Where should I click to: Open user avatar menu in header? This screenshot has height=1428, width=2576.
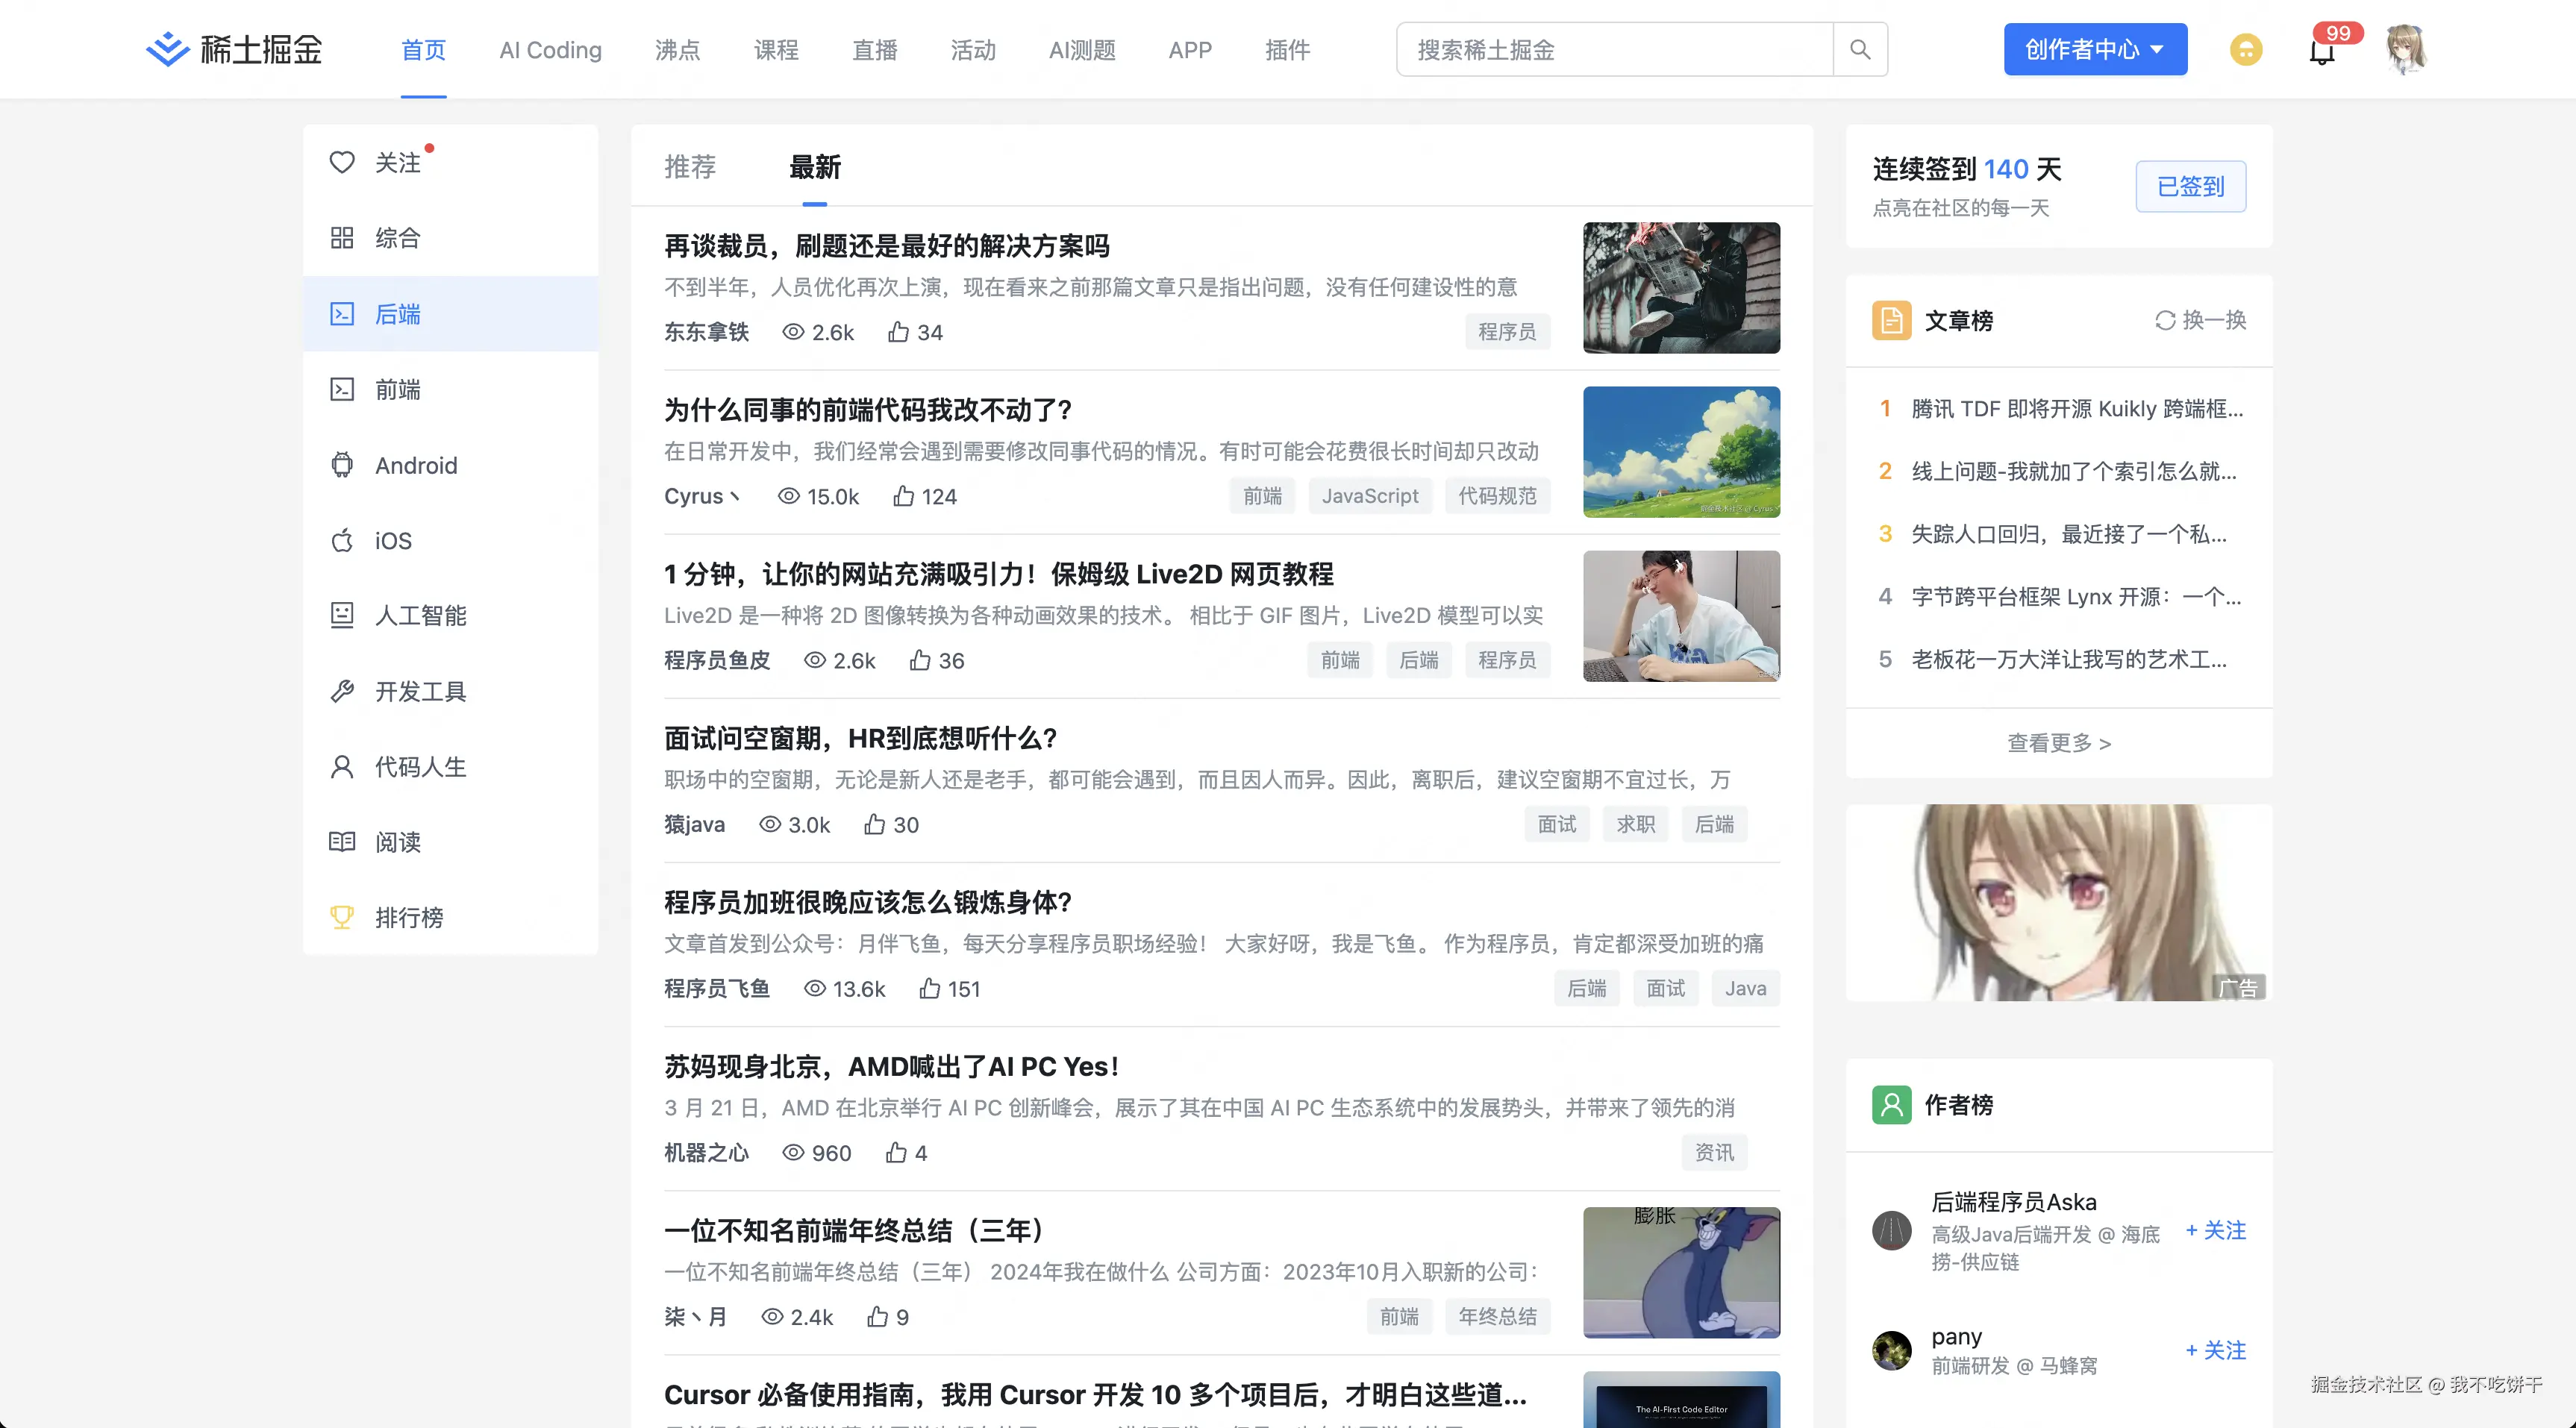pos(2405,49)
